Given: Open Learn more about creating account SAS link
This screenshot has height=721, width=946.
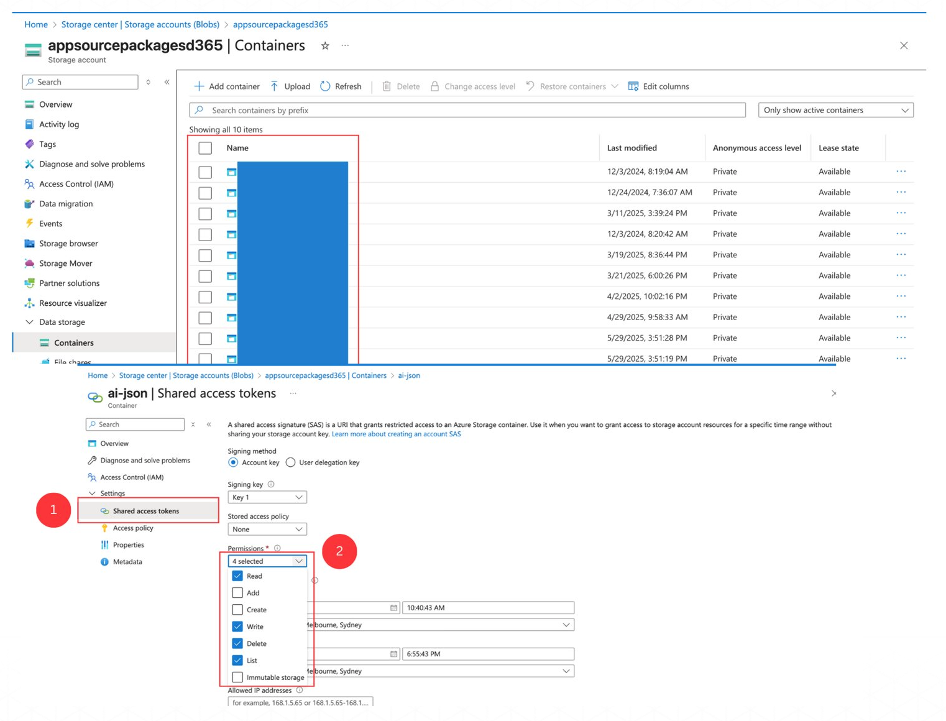Looking at the screenshot, I should point(396,434).
